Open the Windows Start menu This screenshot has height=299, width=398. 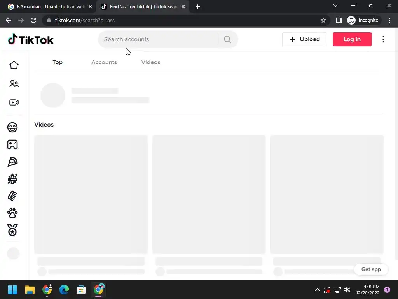point(12,290)
